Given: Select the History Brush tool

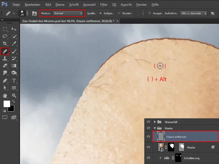Looking at the screenshot, I should coord(14,58).
